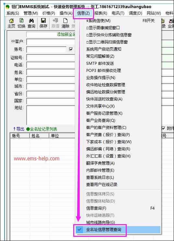Toggle 显示图像捕捉窗口 menu option
174x241 pixels.
coord(103,28)
